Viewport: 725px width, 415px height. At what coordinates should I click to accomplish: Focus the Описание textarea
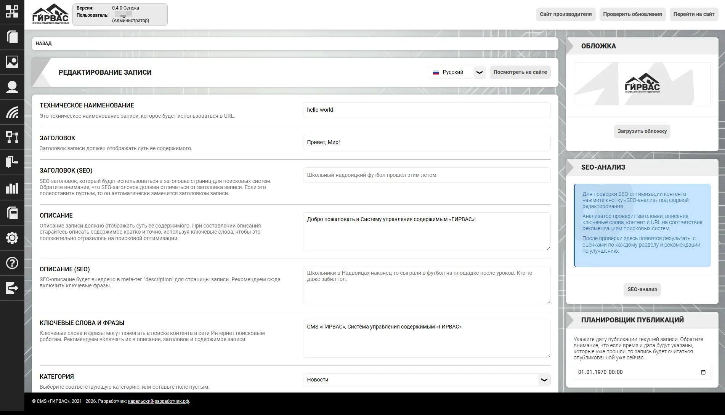(427, 231)
